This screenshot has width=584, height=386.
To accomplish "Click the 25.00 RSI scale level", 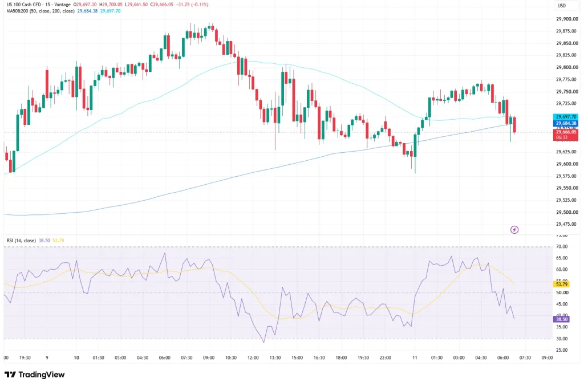I will 562,350.
